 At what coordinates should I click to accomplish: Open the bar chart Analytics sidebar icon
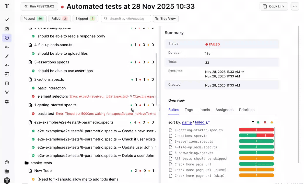coord(7,83)
